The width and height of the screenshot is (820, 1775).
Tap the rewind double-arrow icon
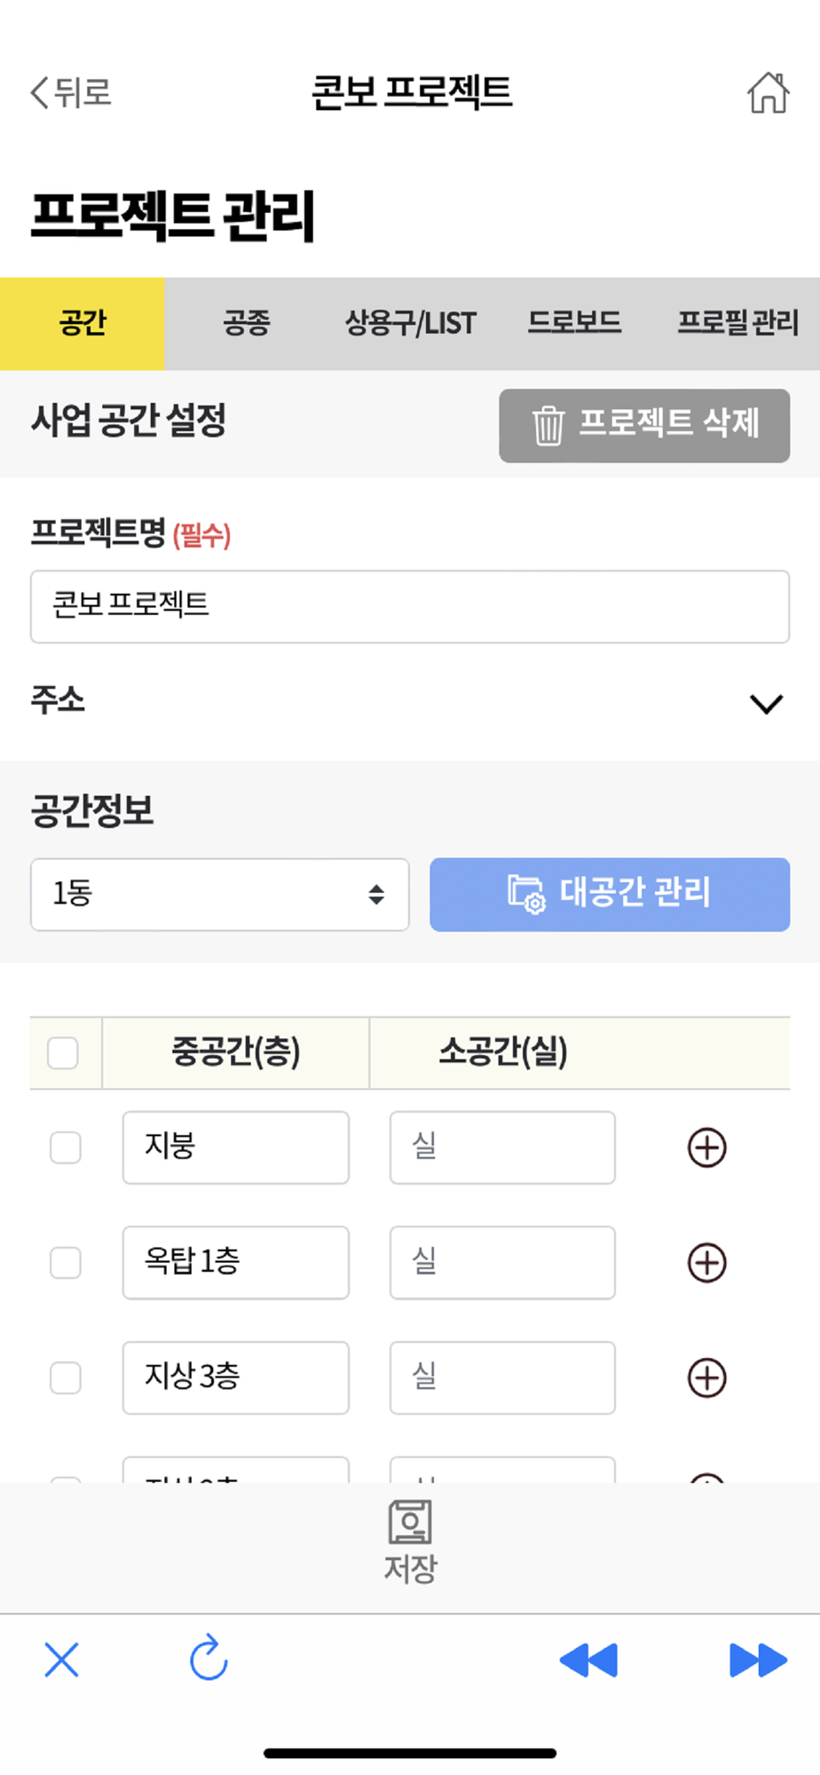[x=587, y=1660]
